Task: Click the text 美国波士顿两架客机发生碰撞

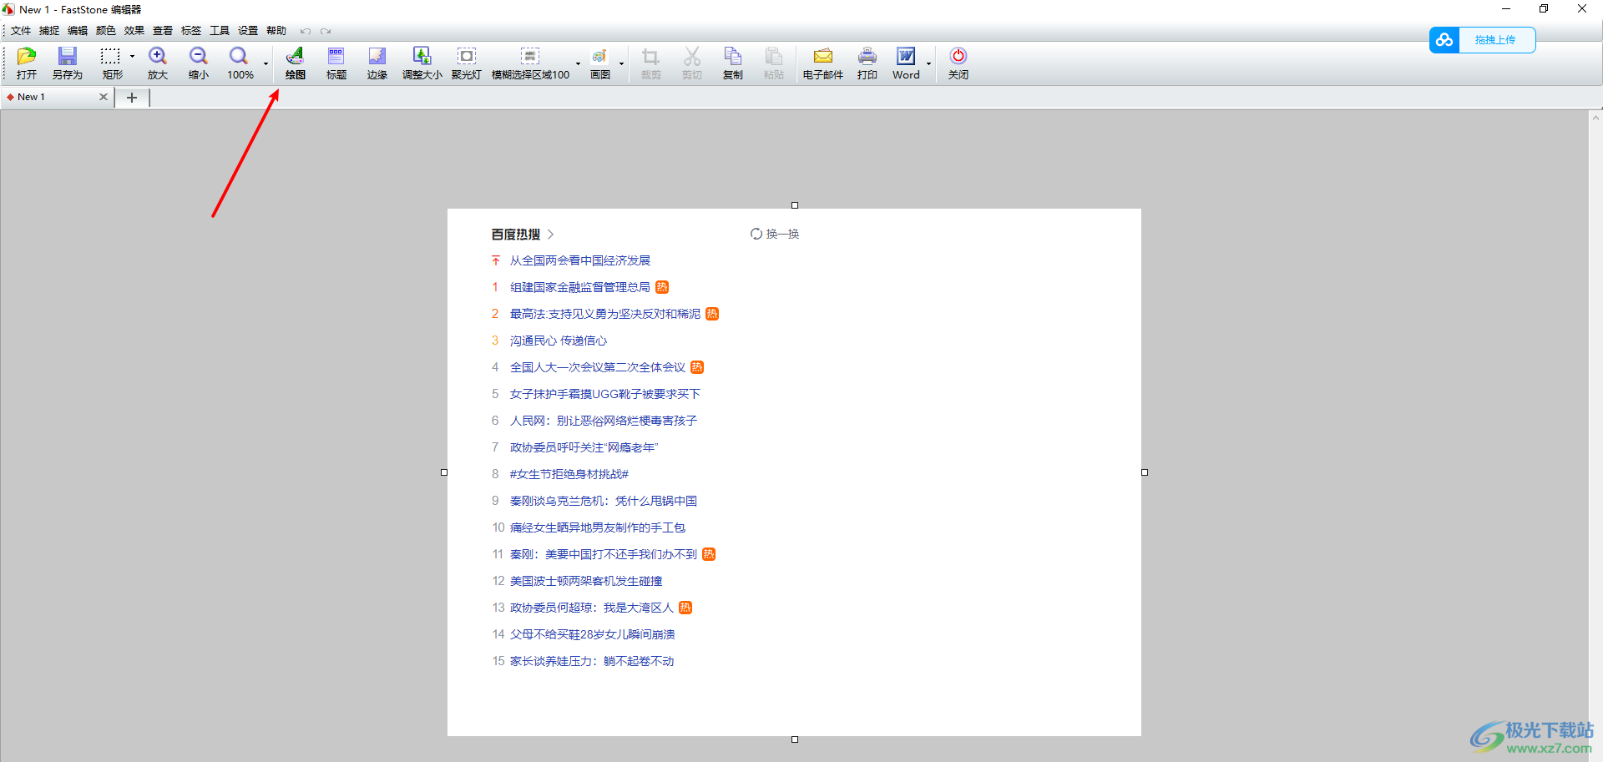Action: point(586,581)
